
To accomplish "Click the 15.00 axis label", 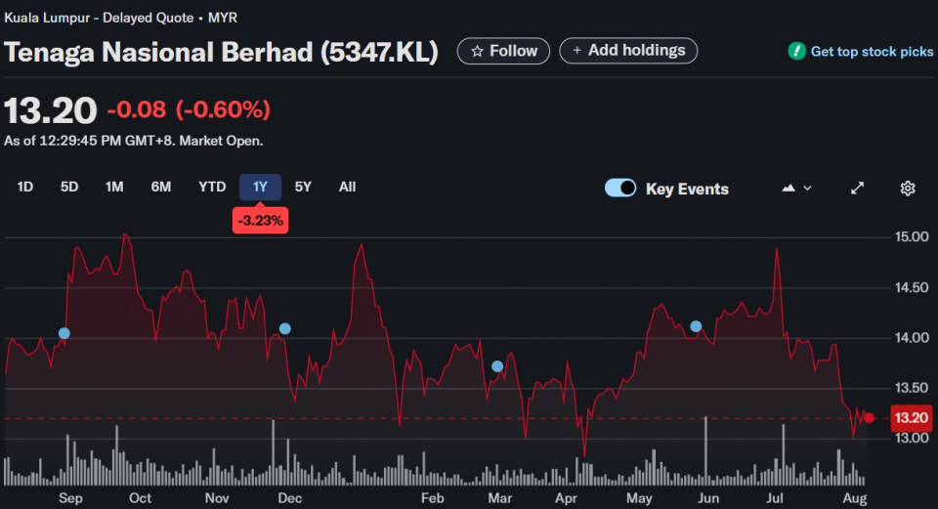I will [x=912, y=236].
